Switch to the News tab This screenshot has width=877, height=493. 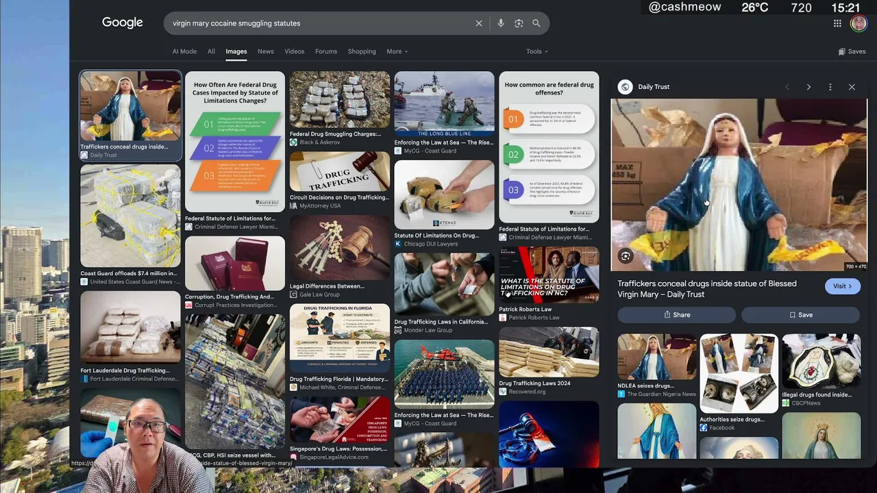[x=266, y=51]
